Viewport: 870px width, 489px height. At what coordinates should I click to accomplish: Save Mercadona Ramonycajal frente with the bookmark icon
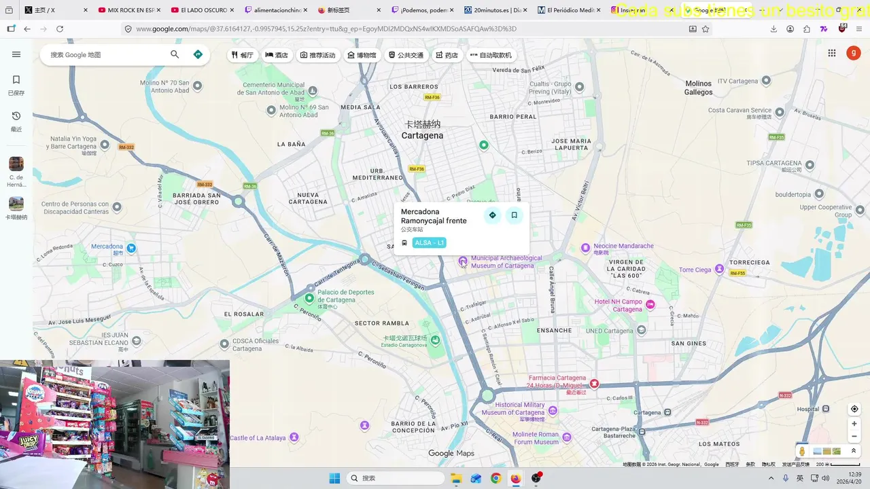coord(514,215)
